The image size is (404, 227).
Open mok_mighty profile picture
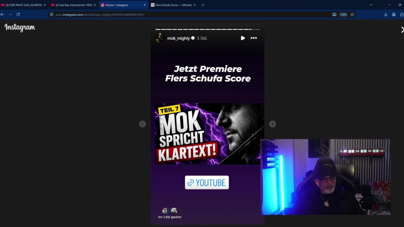[x=160, y=38]
